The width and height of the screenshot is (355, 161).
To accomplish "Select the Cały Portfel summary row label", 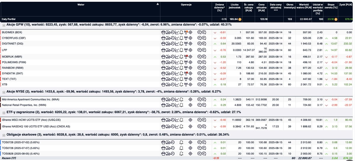I will coord(9,19).
